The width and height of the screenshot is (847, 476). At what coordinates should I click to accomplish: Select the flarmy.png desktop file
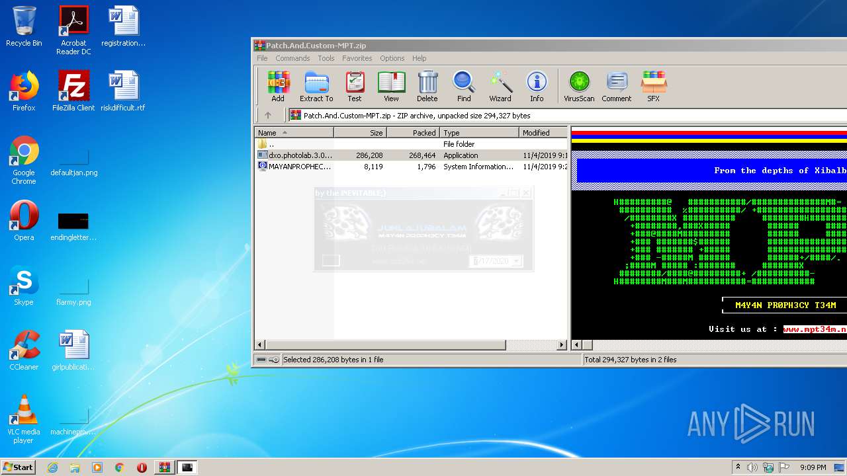(x=73, y=290)
